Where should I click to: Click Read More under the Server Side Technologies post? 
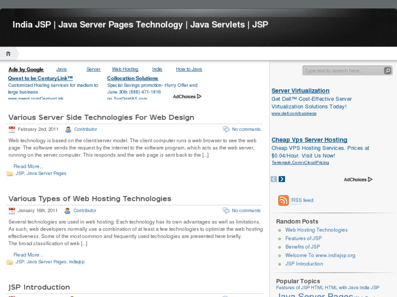(x=28, y=166)
